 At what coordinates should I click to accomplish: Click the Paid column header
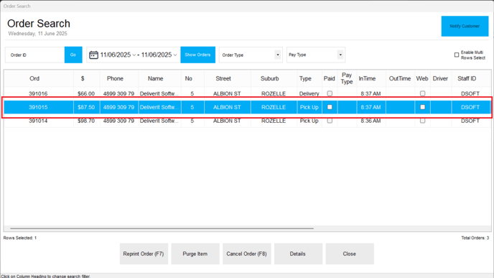tap(330, 78)
